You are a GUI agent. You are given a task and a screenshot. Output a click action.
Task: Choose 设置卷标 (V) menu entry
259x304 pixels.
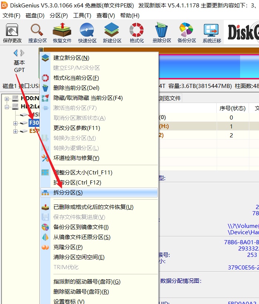pos(99,301)
